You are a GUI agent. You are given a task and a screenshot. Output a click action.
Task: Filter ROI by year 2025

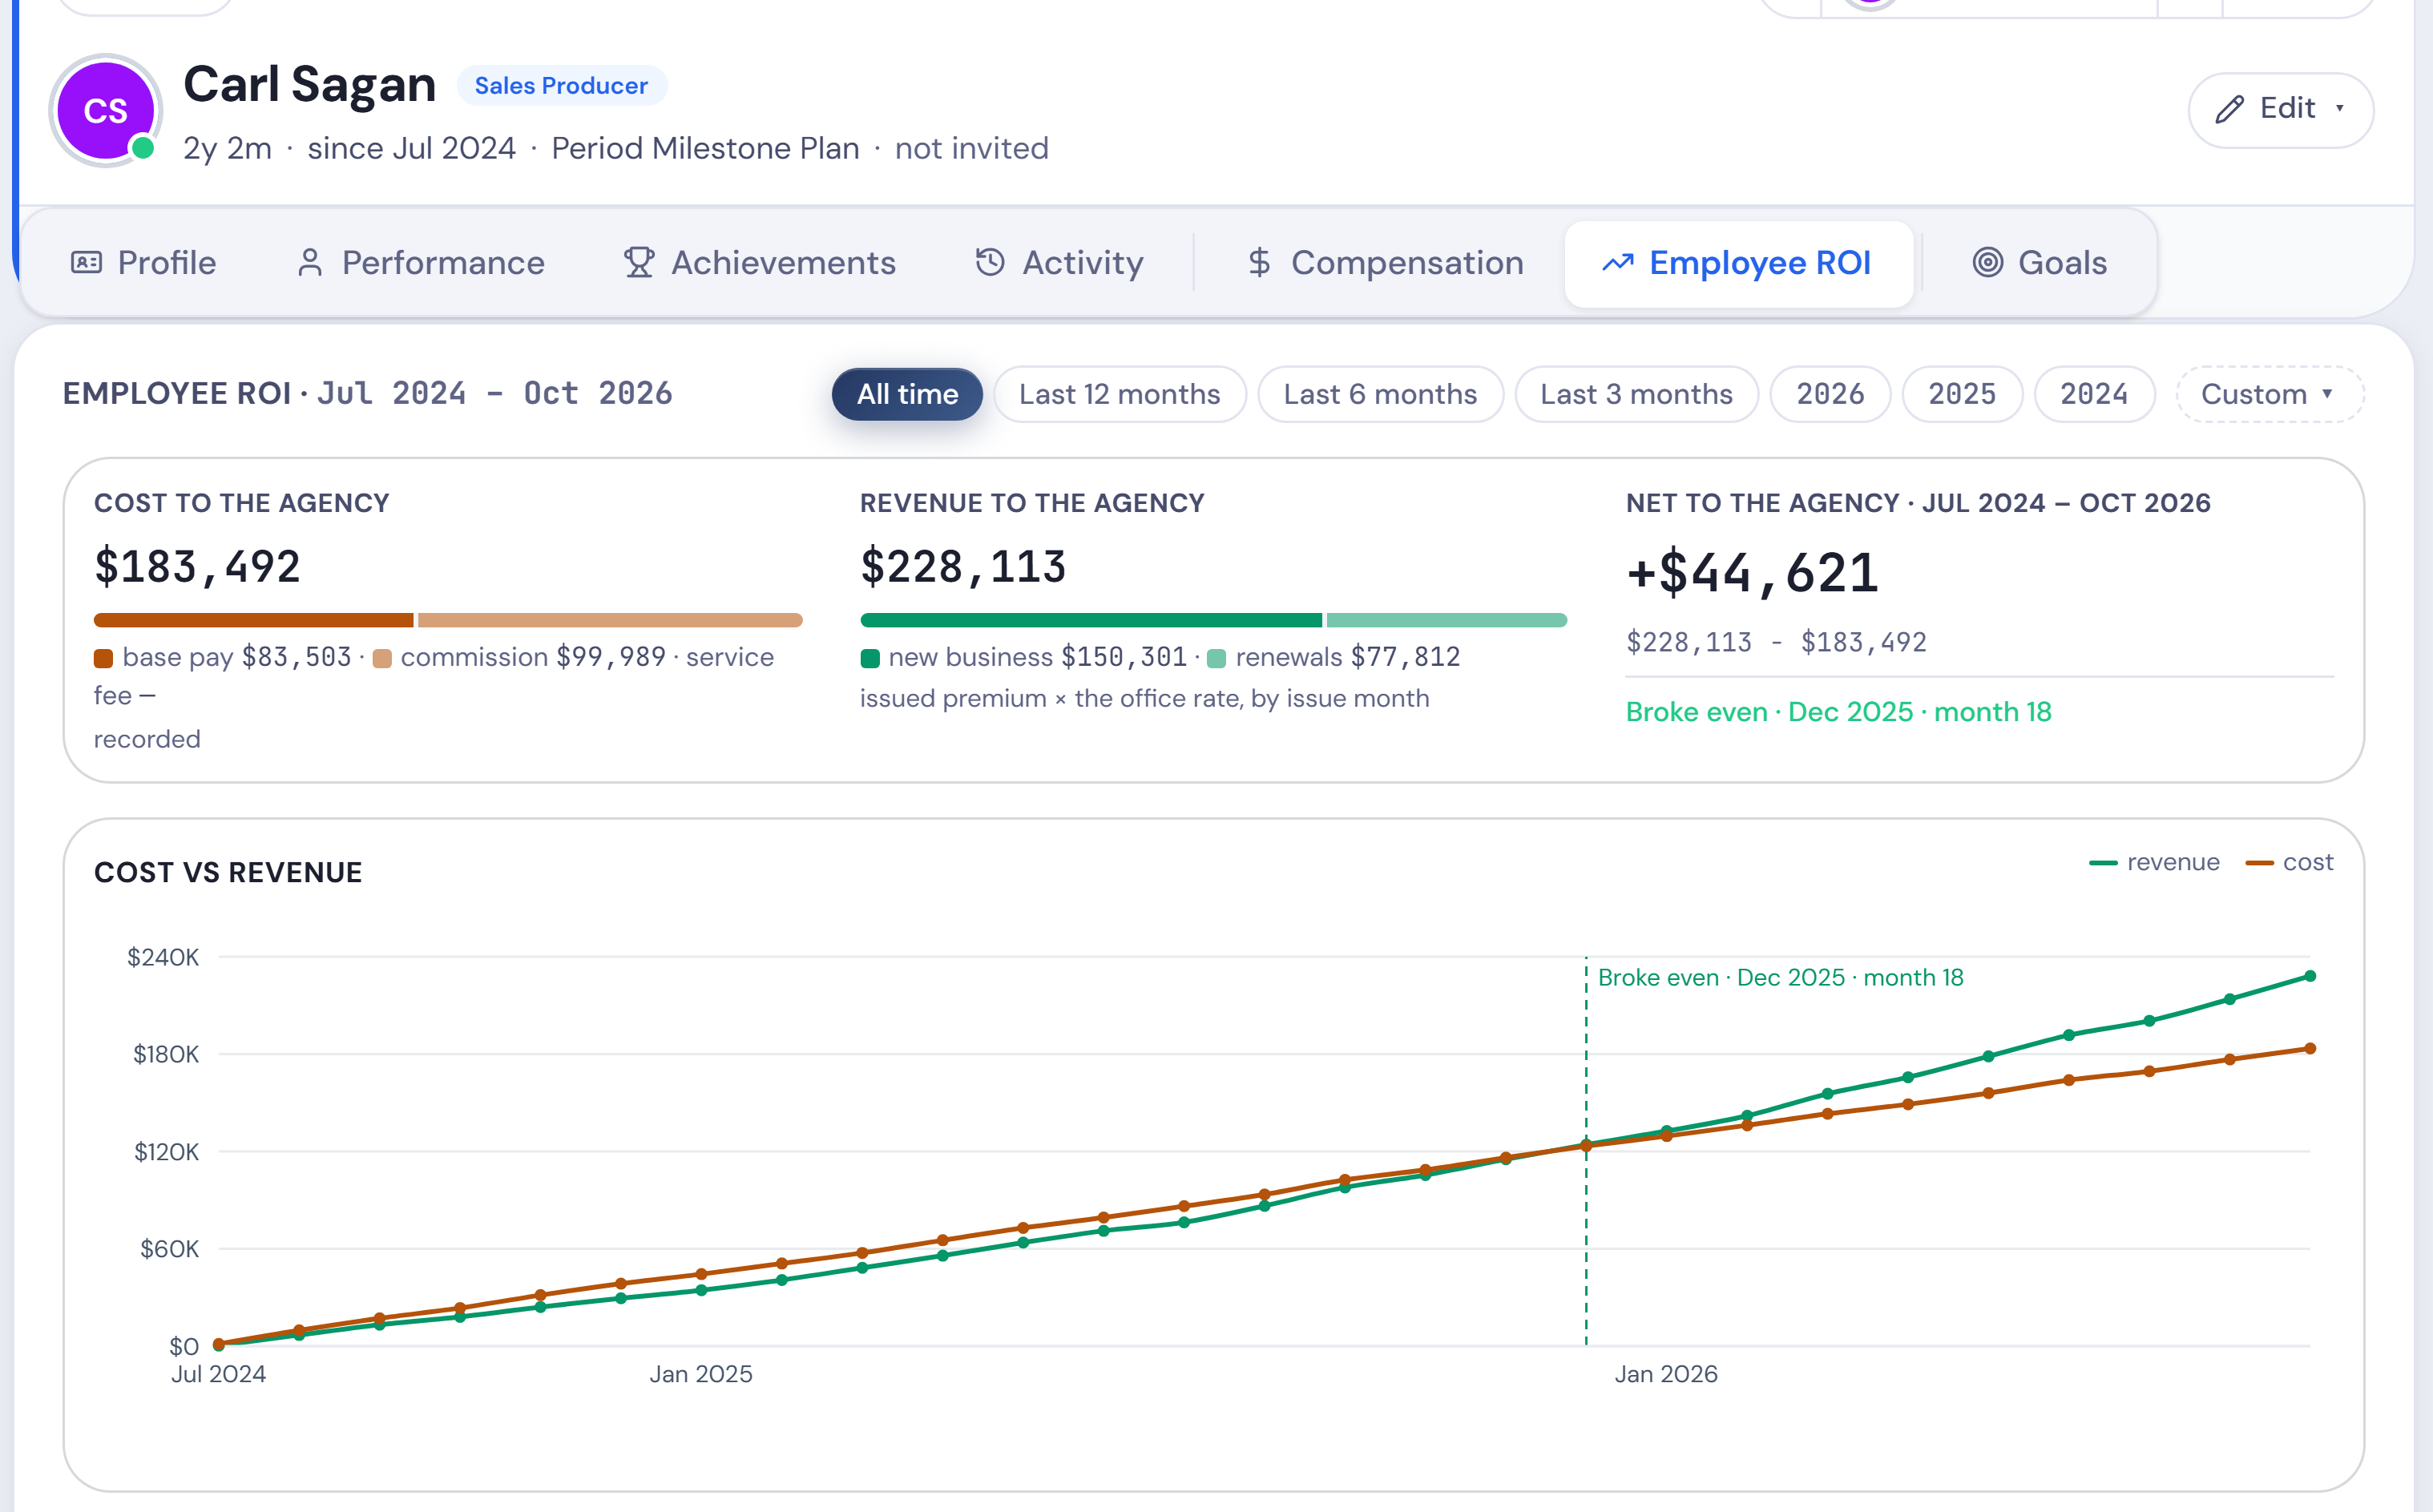[1962, 394]
